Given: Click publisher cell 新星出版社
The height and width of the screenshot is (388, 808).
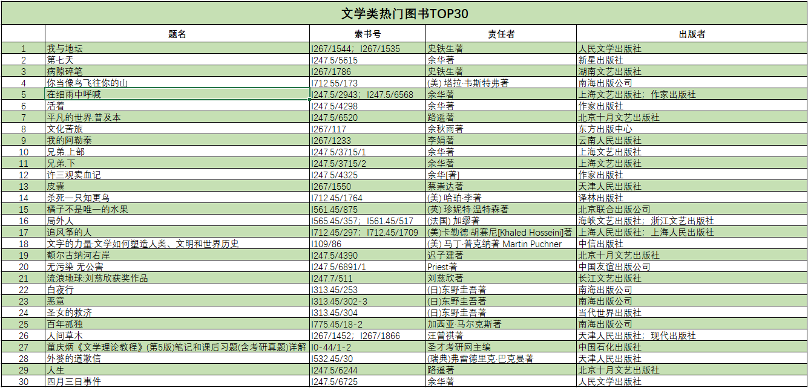Looking at the screenshot, I should (692, 60).
